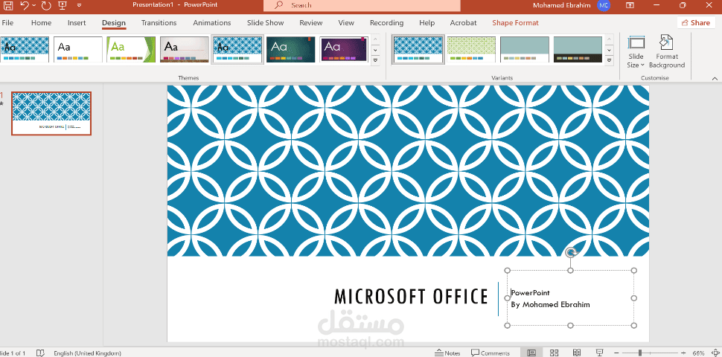
Task: Open the Undo history dropdown arrow
Action: (x=34, y=5)
